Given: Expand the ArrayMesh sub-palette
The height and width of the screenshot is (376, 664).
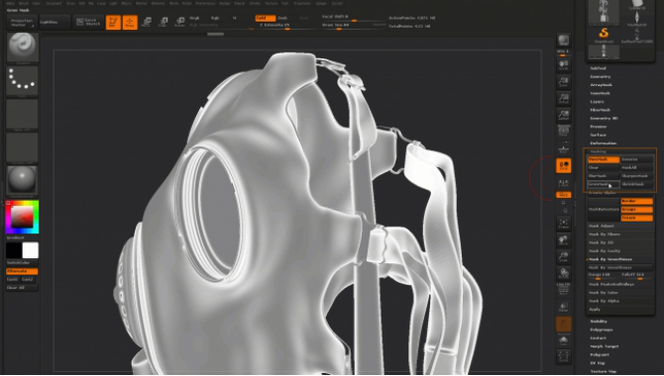Looking at the screenshot, I should [x=602, y=85].
